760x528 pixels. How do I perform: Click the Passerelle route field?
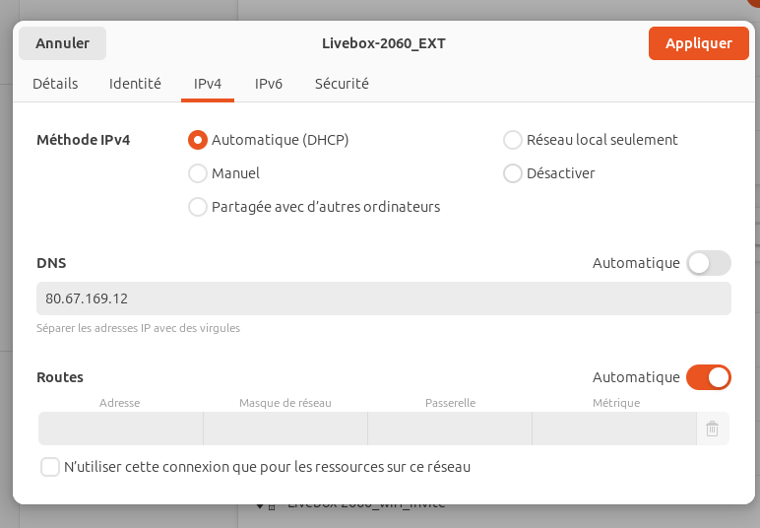click(x=450, y=429)
